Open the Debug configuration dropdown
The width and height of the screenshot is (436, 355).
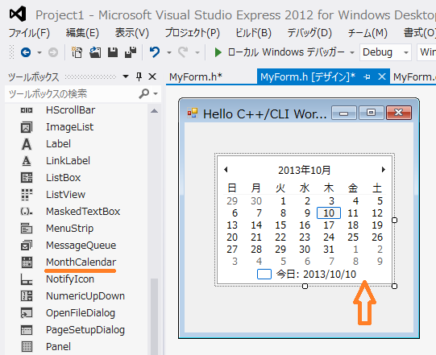pos(385,52)
